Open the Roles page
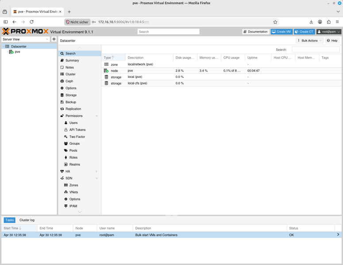 pyautogui.click(x=80, y=157)
